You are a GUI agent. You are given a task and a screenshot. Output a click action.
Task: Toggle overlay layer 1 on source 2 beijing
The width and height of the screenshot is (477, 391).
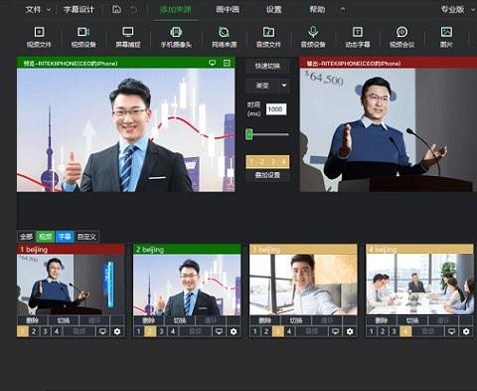coord(139,331)
